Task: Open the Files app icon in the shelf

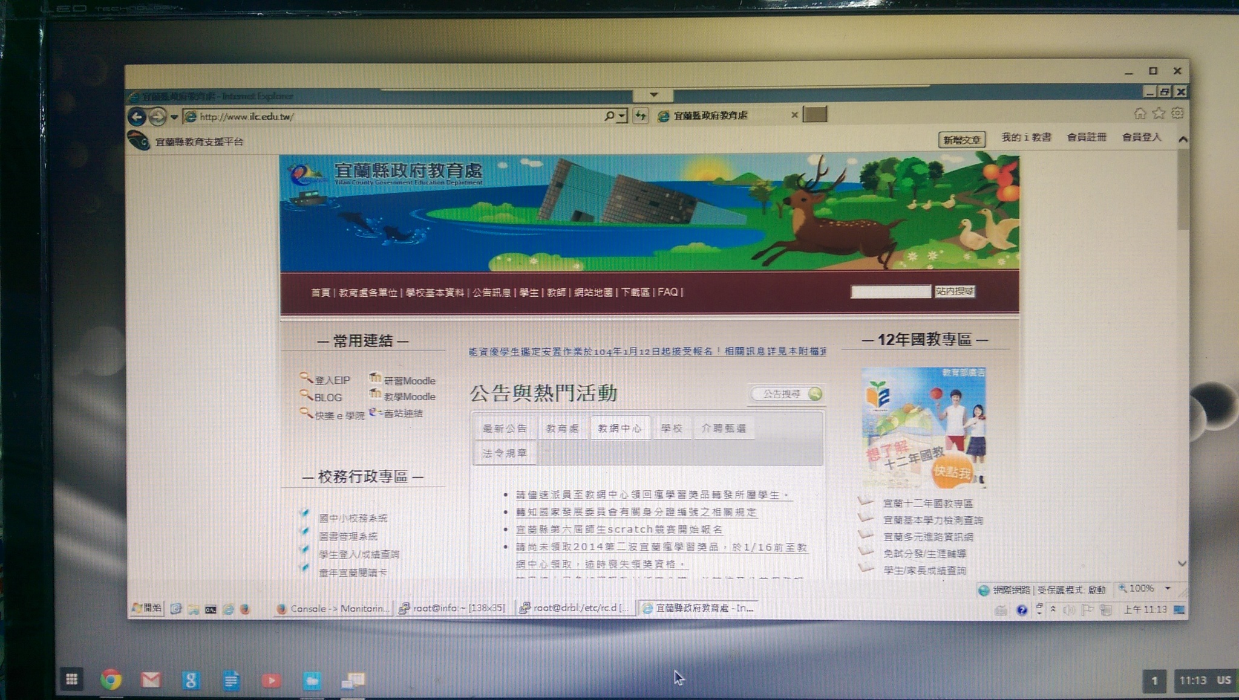Action: 312,680
